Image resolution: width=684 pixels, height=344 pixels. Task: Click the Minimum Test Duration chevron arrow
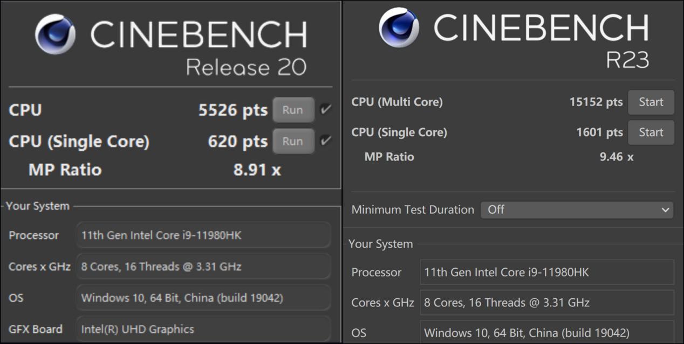pos(666,210)
